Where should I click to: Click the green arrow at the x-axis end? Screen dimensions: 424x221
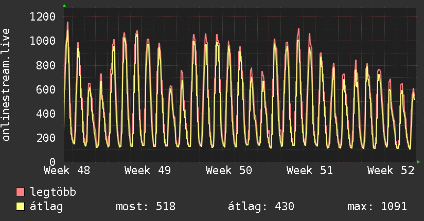(418, 162)
